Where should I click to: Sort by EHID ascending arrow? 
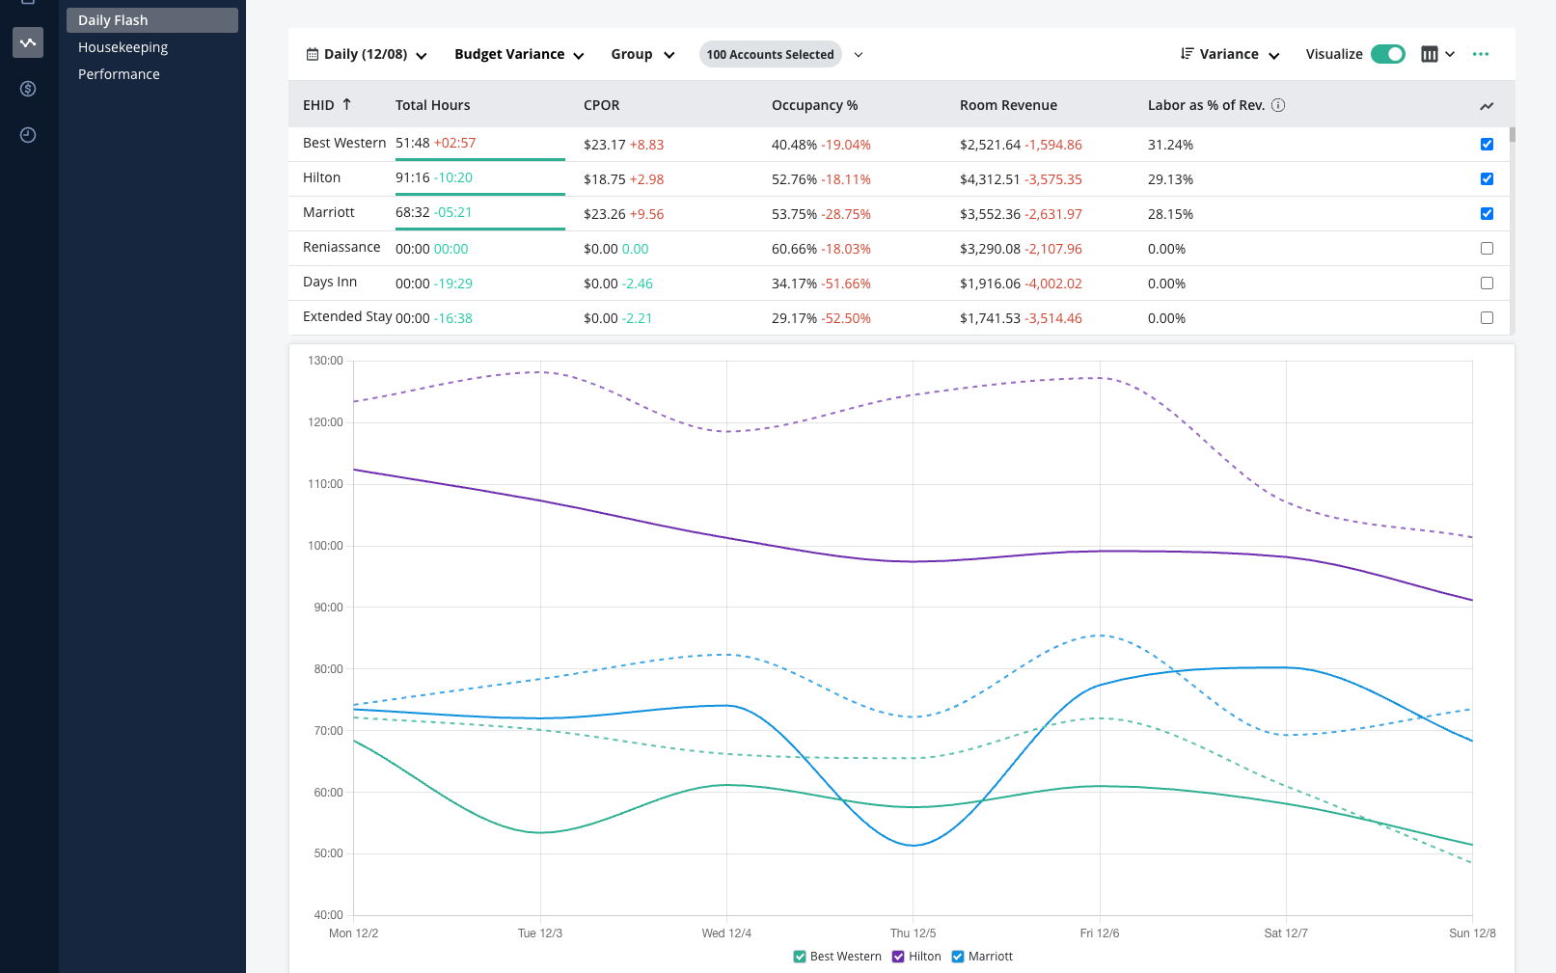347,104
